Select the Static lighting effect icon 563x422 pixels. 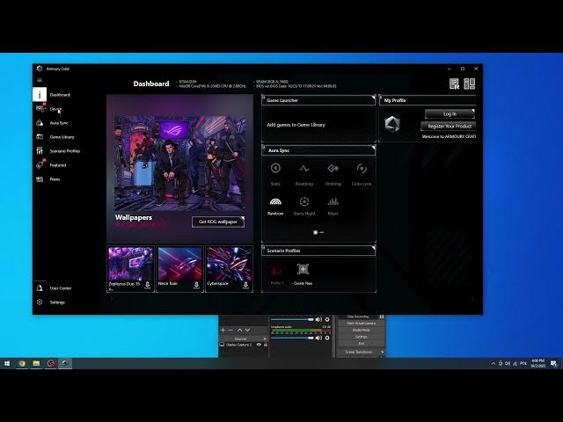275,168
